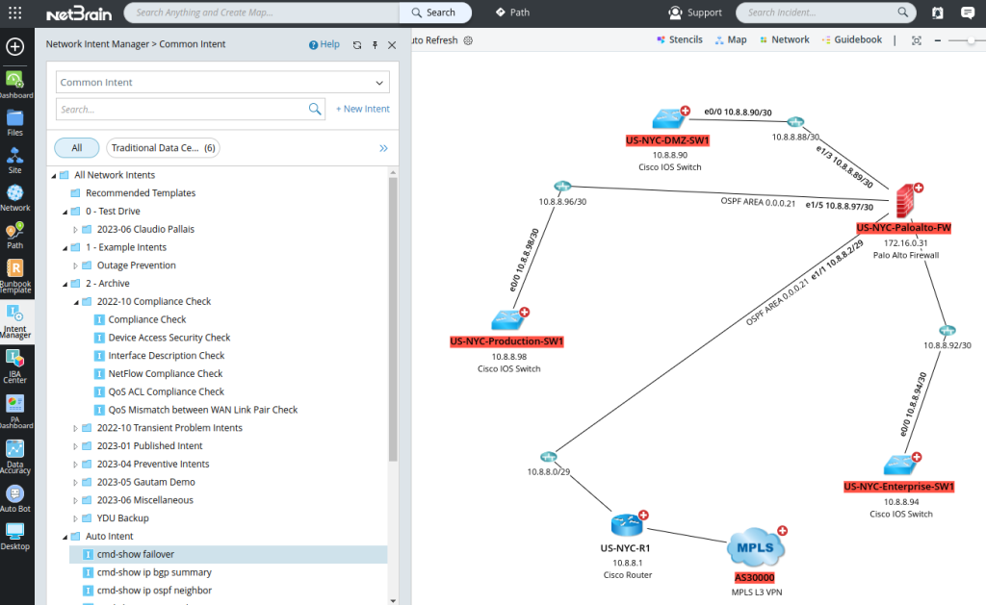The height and width of the screenshot is (605, 986).
Task: Open Site in the sidebar
Action: coord(15,161)
